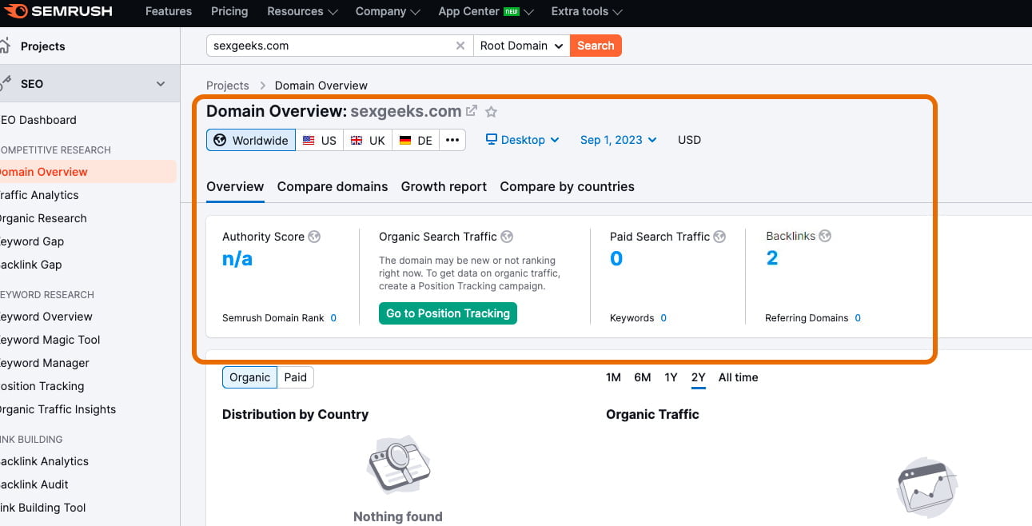
Task: Open Keyword Gap in sidebar
Action: pos(31,241)
